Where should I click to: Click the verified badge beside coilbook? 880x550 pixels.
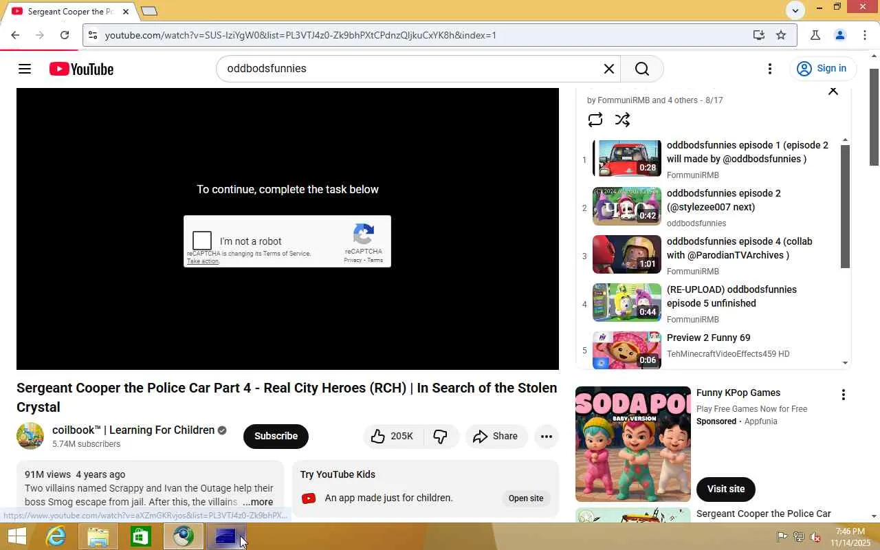click(x=222, y=430)
